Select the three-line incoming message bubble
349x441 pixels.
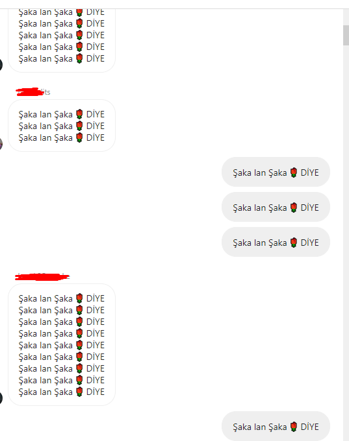coord(62,125)
